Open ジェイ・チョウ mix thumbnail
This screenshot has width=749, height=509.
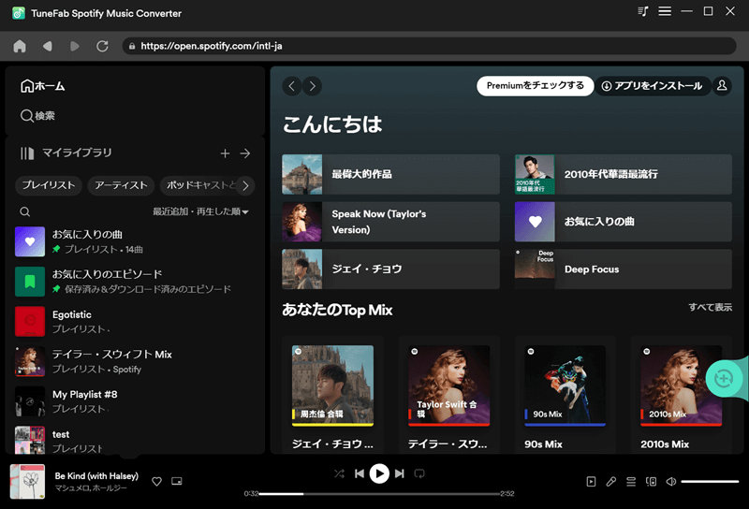(x=333, y=385)
